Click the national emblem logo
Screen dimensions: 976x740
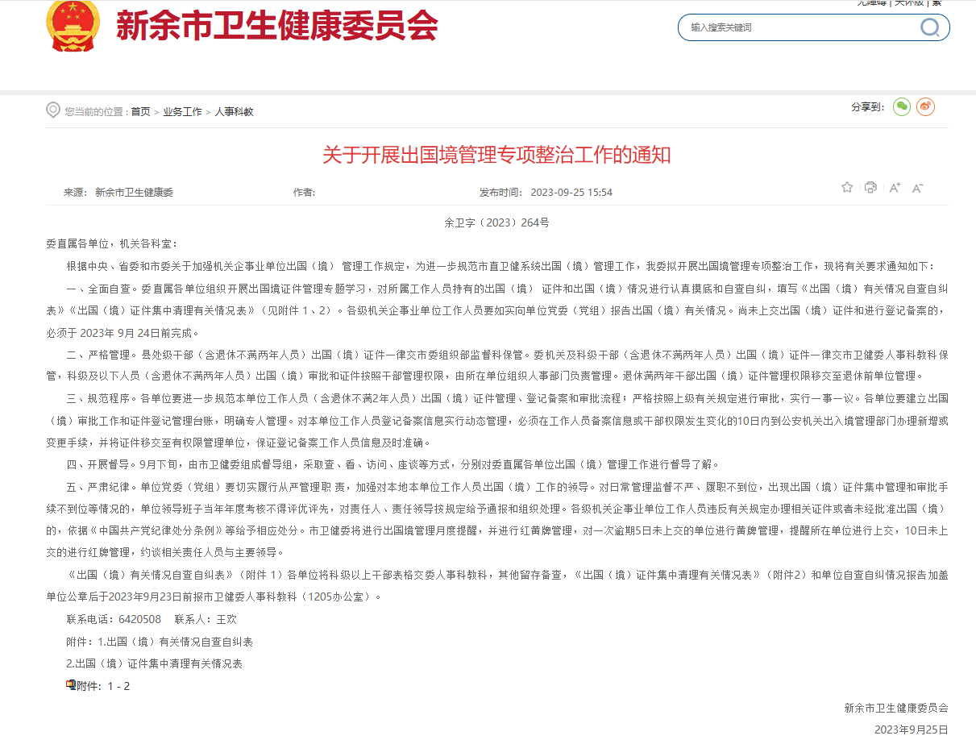click(73, 25)
